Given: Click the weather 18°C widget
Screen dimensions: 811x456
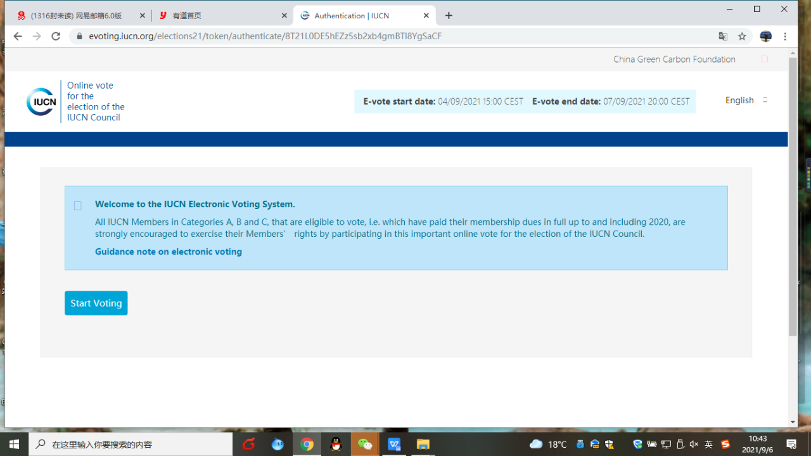Looking at the screenshot, I should tap(548, 444).
